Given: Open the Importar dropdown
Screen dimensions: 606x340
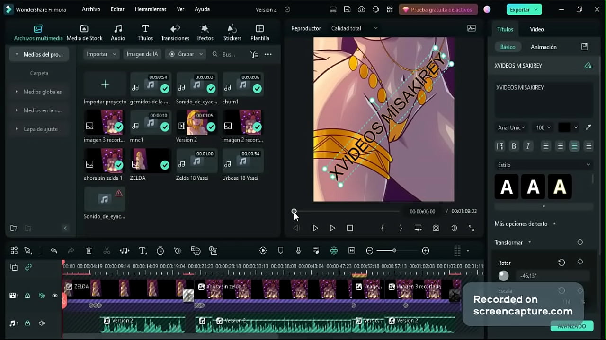Looking at the screenshot, I should point(101,54).
